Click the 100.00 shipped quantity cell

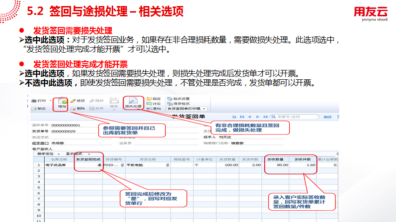(227, 165)
